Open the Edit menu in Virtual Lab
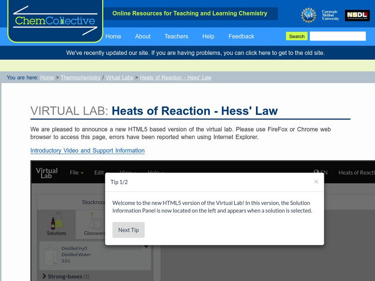 [x=98, y=172]
